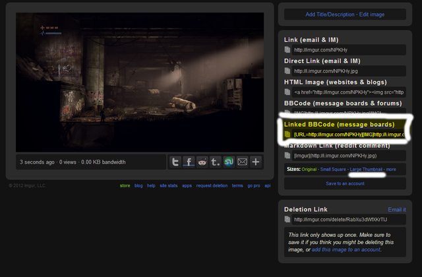Share image on Twitter icon
422x277 pixels.
[x=175, y=162]
